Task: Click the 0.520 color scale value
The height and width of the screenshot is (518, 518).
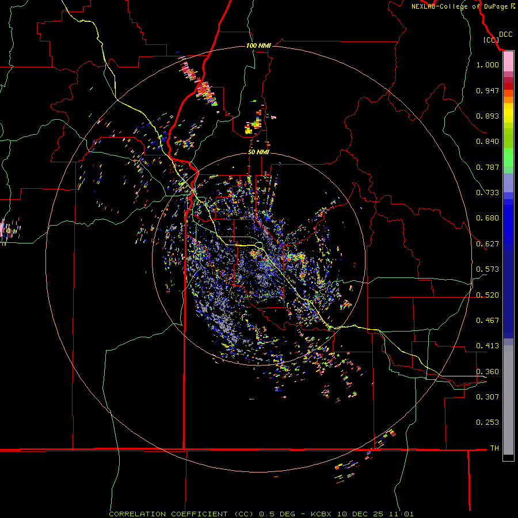Action: click(x=487, y=295)
